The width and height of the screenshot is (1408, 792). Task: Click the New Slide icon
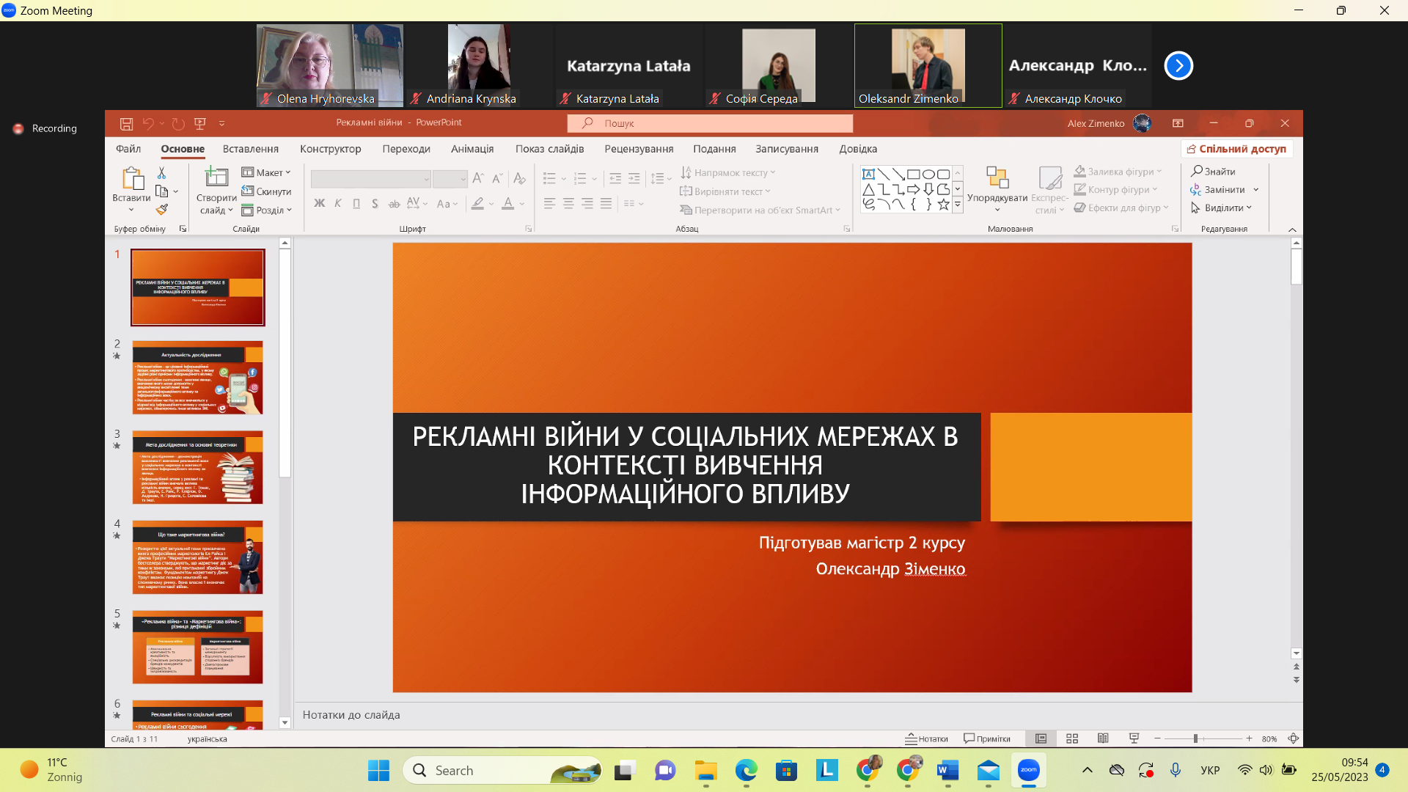point(216,177)
